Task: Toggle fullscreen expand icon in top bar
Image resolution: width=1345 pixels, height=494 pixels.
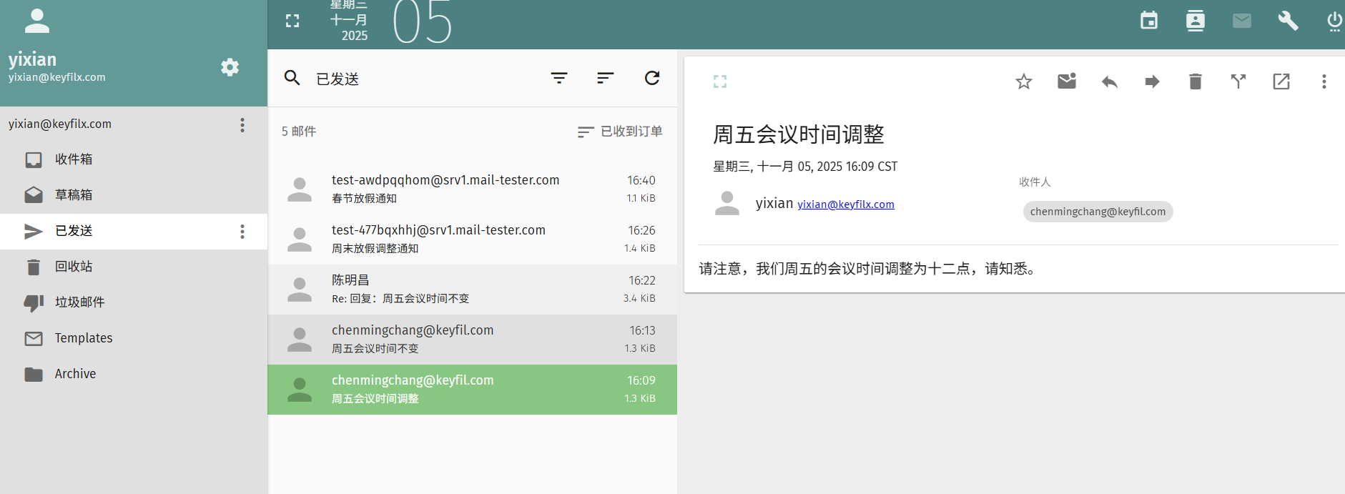Action: tap(292, 21)
